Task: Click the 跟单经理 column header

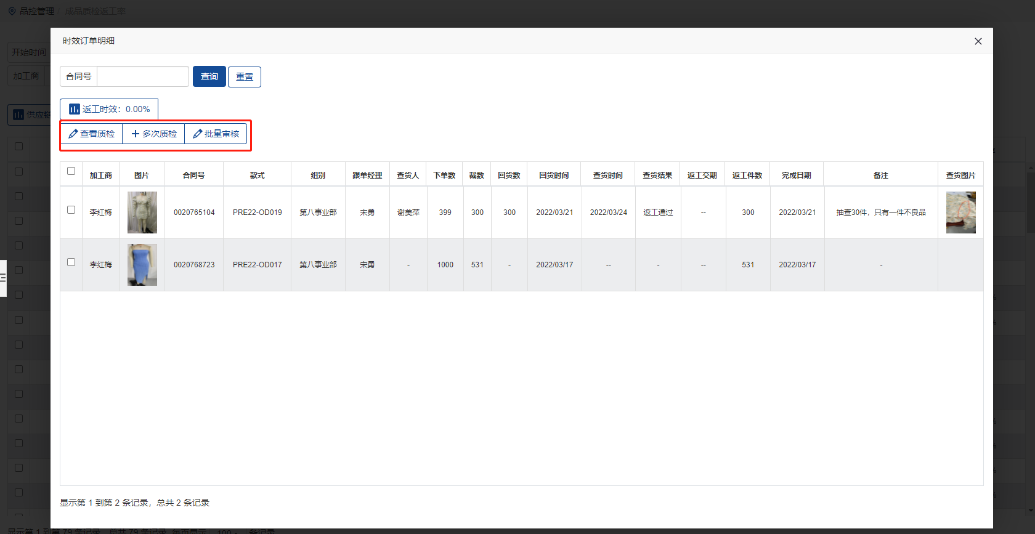Action: click(x=368, y=176)
